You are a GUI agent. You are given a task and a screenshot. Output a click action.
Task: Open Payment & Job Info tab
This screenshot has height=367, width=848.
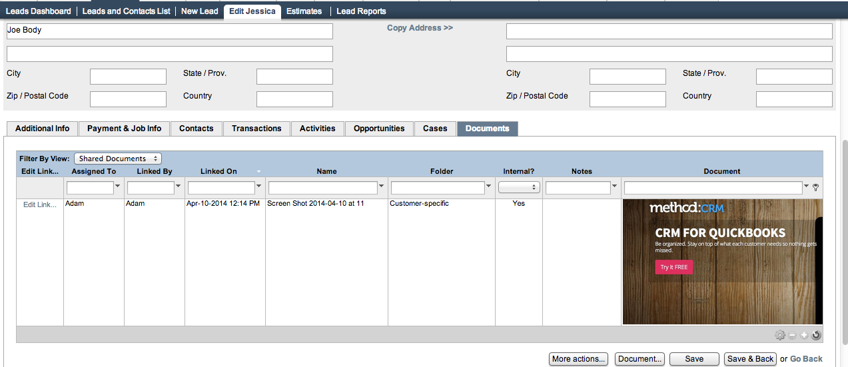124,129
